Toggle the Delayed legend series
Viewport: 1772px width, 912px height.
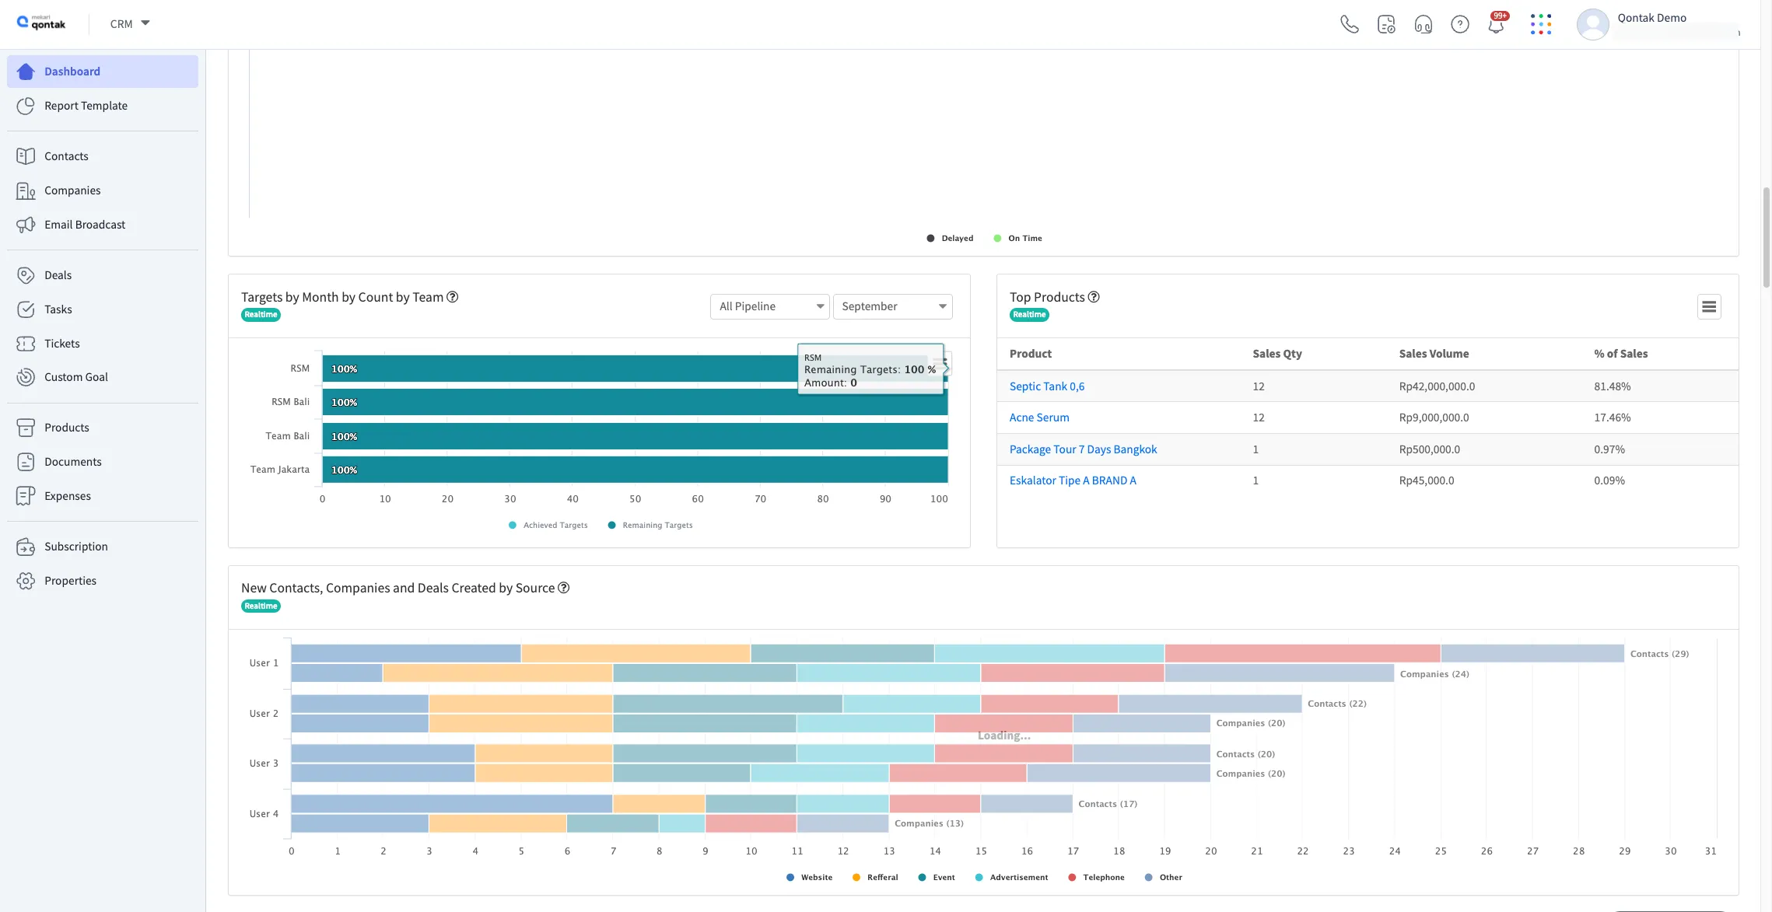(956, 239)
